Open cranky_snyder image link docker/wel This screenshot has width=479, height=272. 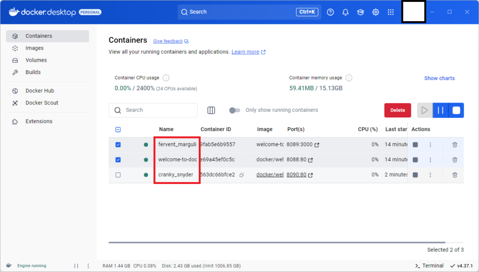point(270,175)
